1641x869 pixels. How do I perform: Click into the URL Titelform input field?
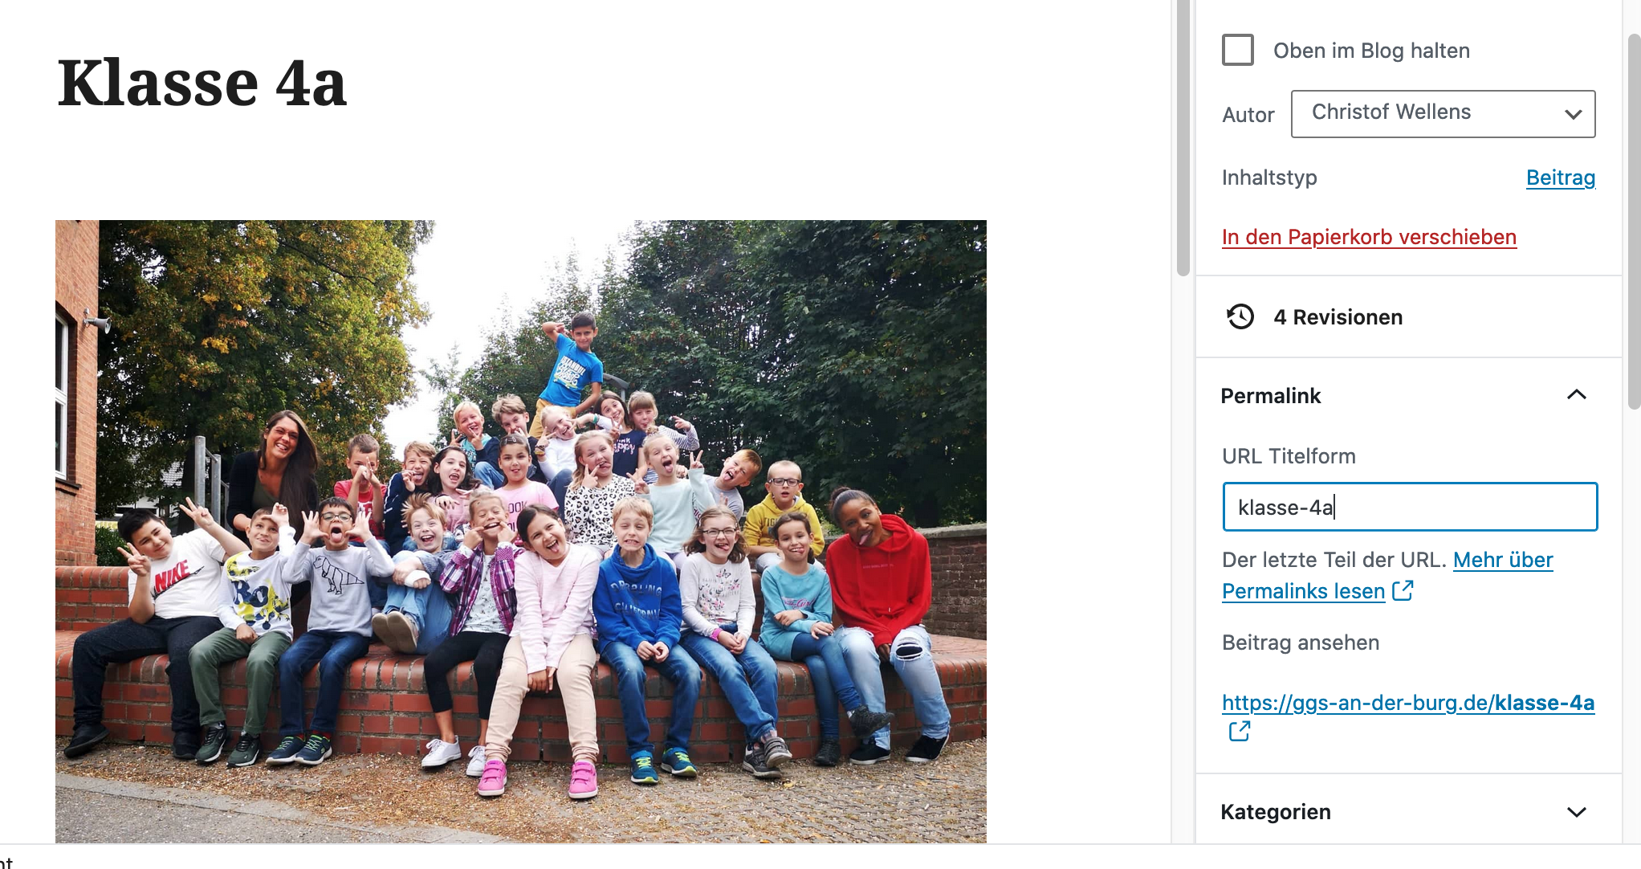click(1410, 507)
